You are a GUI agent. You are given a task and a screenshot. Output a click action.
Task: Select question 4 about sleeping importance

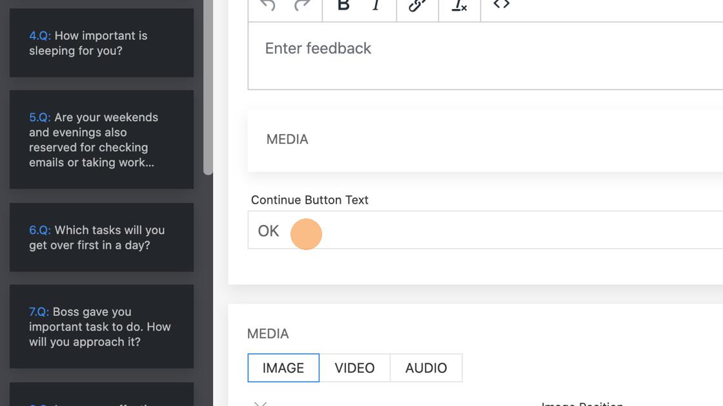tap(101, 43)
